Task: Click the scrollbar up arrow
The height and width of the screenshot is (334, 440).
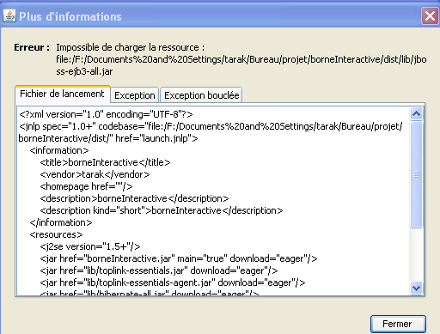Action: pyautogui.click(x=416, y=114)
